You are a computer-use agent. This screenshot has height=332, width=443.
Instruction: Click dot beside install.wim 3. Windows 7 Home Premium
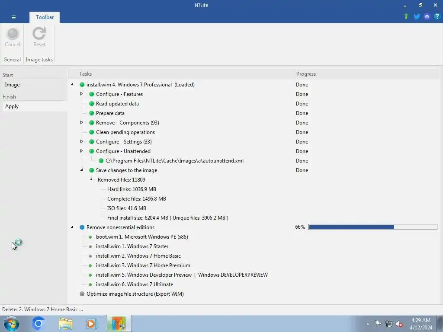pos(90,266)
